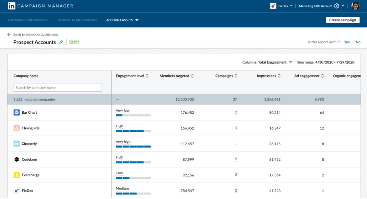Click Low engagement bar for Evercharge
367x199 pixels.
point(133,178)
